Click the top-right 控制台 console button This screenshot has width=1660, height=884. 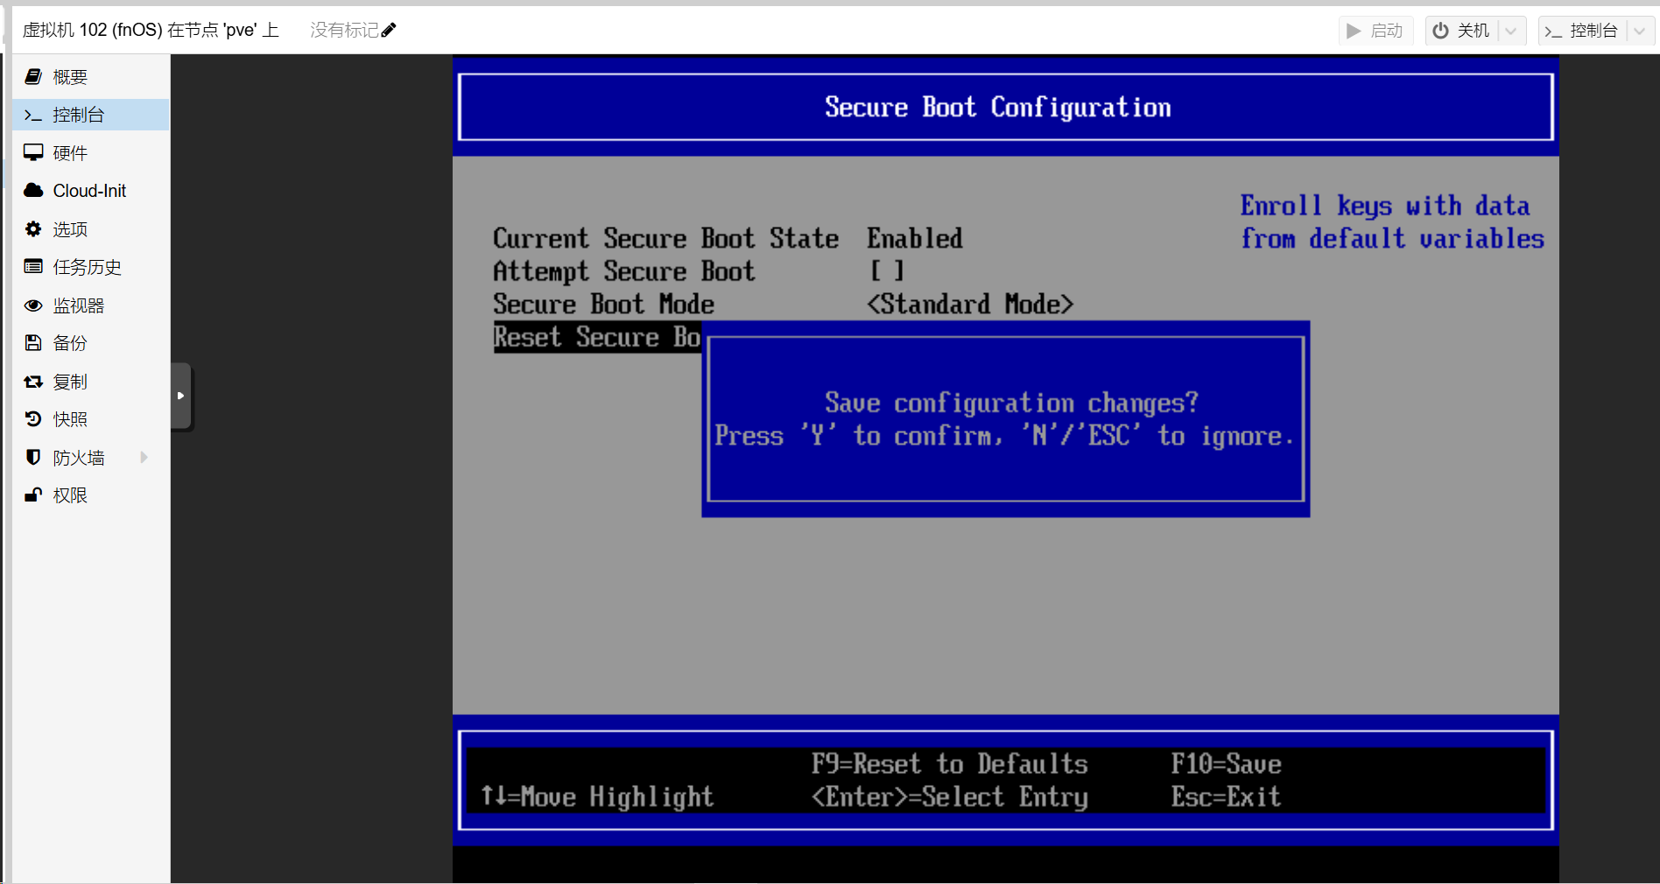1583,31
